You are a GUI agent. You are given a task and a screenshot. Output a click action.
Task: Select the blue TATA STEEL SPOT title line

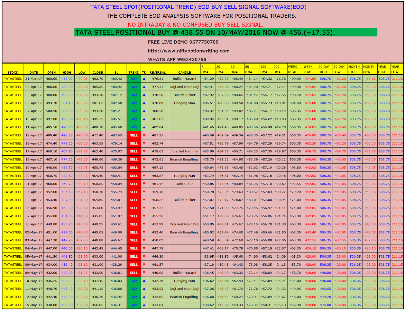pyautogui.click(x=198, y=7)
